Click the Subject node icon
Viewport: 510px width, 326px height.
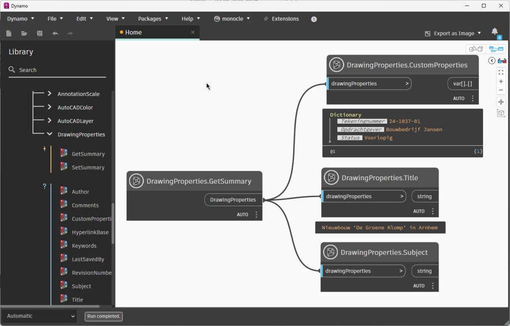[x=331, y=252]
